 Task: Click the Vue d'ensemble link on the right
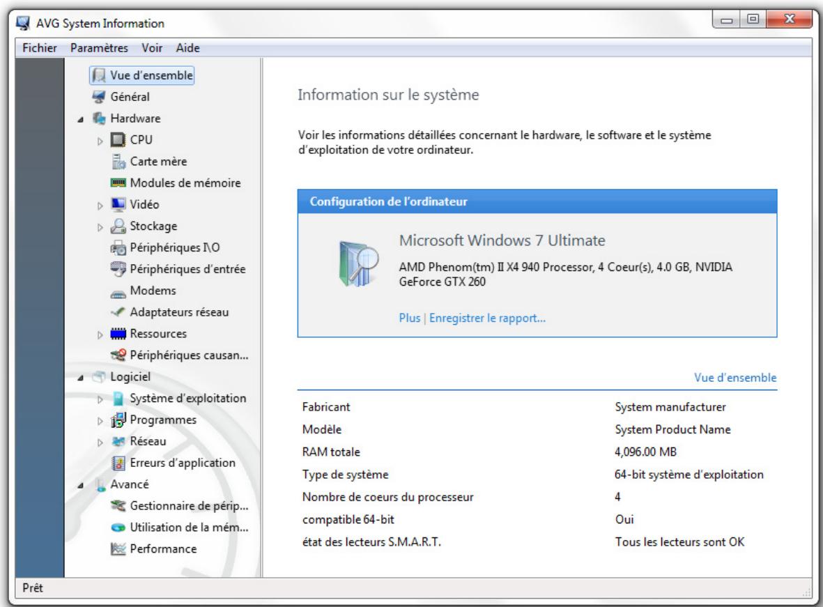pos(734,378)
